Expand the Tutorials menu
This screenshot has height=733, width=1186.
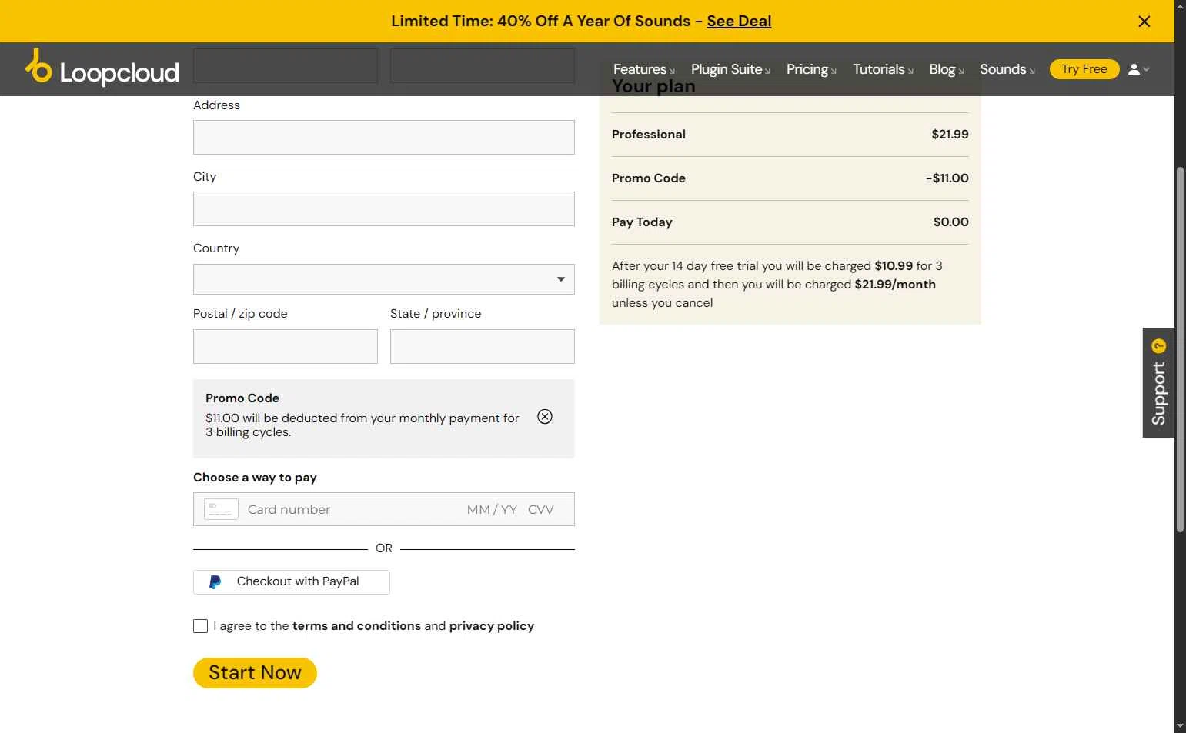click(883, 69)
